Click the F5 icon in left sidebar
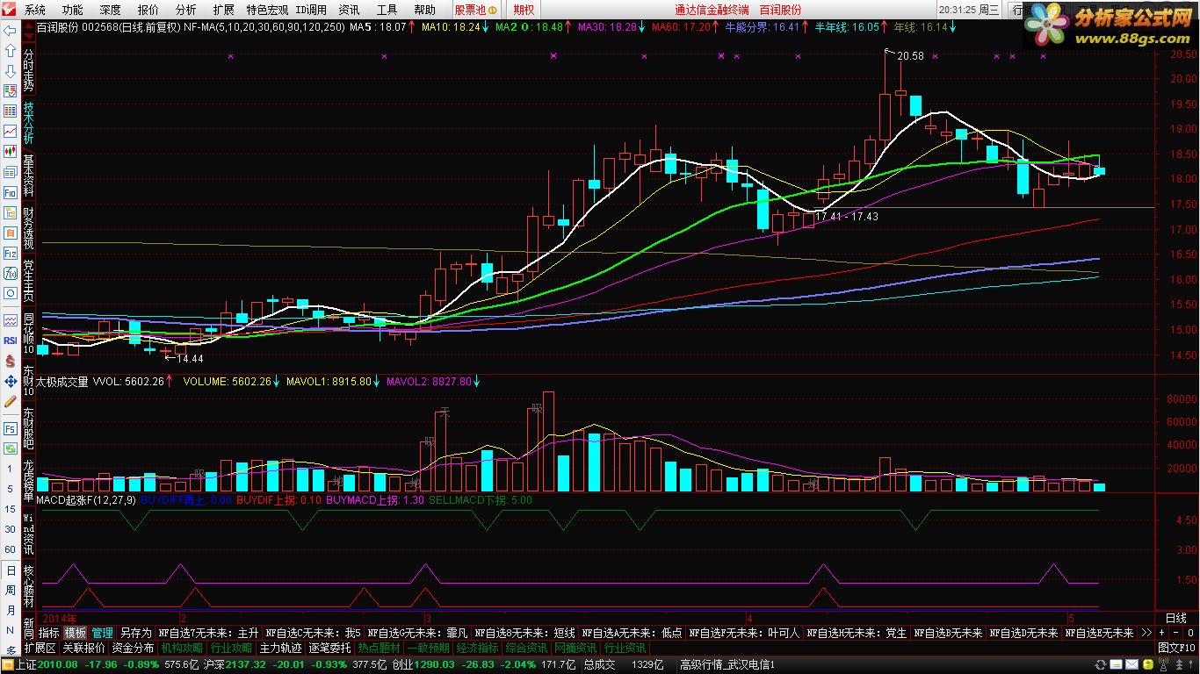This screenshot has width=1200, height=674. 11,429
